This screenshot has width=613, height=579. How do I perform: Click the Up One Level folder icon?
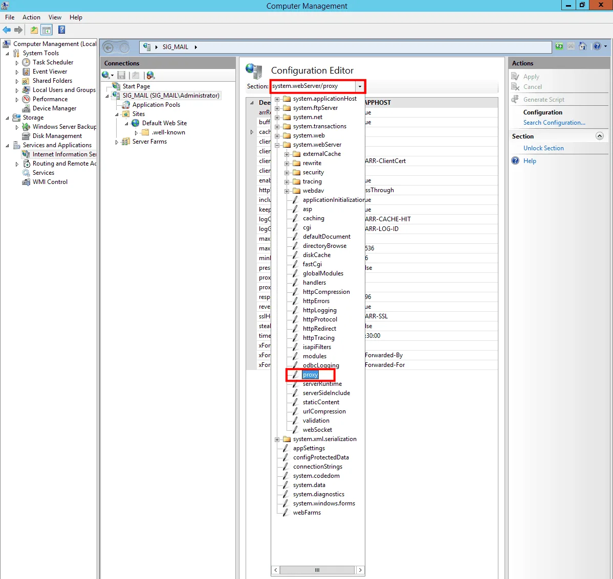pos(34,30)
